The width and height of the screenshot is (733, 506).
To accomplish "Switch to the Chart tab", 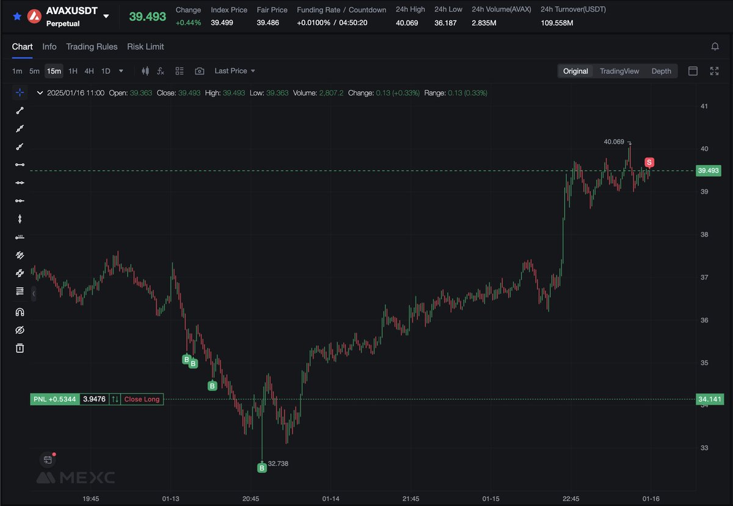I will click(23, 46).
